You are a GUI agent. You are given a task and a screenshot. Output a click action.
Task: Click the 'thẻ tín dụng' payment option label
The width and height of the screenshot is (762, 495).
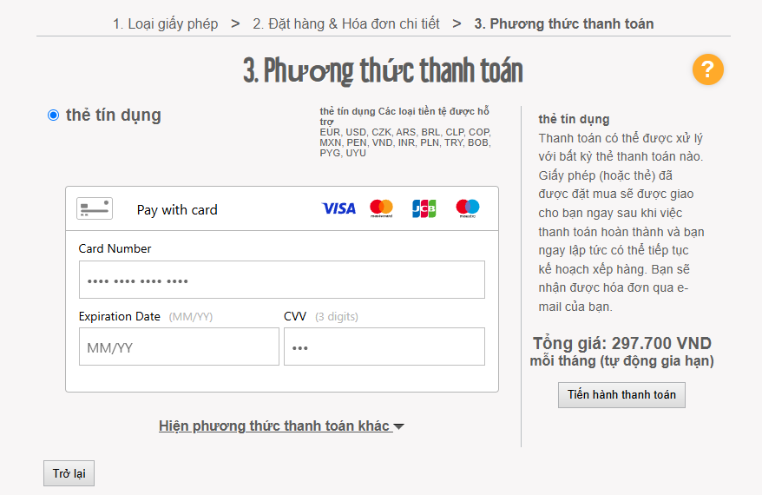pos(113,115)
